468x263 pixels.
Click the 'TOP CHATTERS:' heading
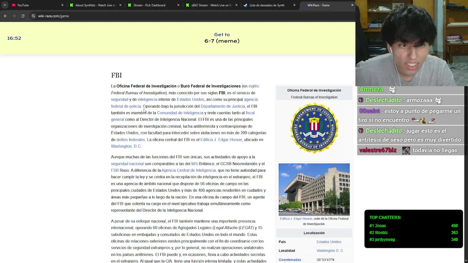click(x=385, y=217)
